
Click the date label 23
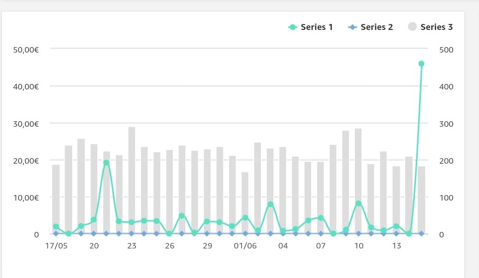click(x=132, y=246)
